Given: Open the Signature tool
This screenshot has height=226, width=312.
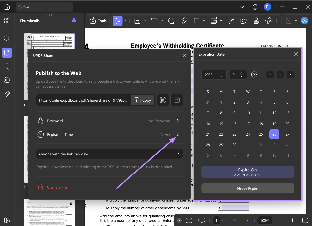Looking at the screenshot, I should point(269,21).
